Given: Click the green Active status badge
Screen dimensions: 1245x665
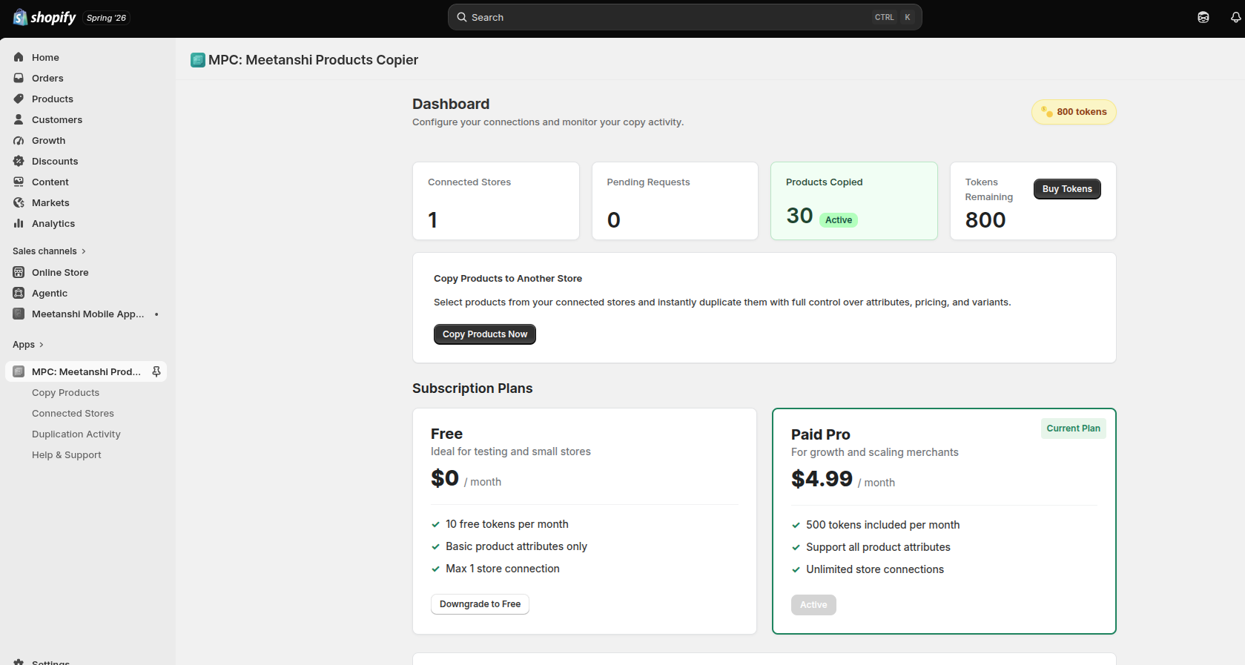Looking at the screenshot, I should (x=839, y=220).
